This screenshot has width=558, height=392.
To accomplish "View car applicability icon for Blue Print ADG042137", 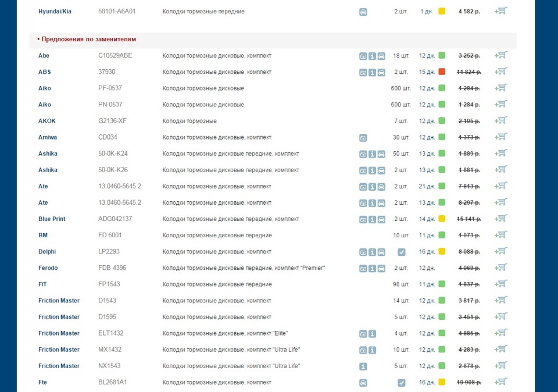I will tap(381, 220).
